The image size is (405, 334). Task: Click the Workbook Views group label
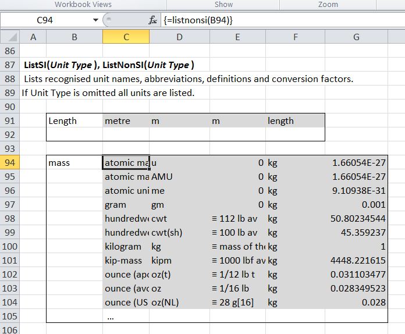click(x=83, y=4)
